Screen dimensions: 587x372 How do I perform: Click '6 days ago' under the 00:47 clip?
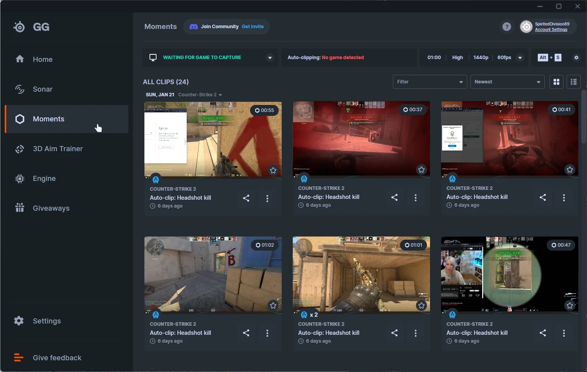click(467, 341)
